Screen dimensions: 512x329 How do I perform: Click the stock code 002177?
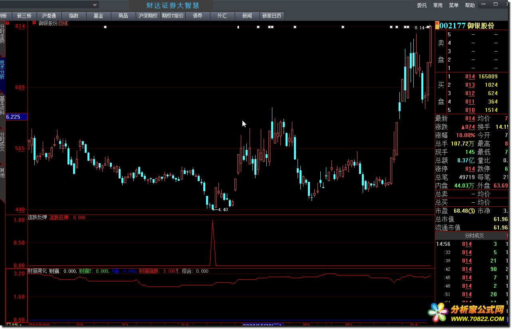(x=453, y=26)
